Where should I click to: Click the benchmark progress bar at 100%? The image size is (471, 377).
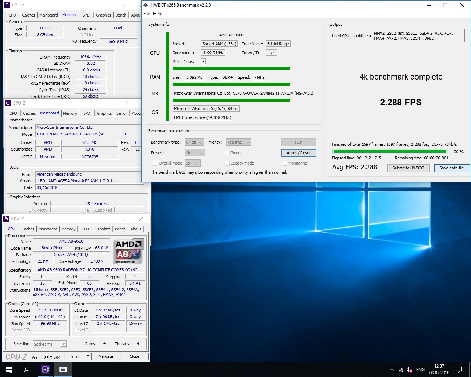coord(390,151)
